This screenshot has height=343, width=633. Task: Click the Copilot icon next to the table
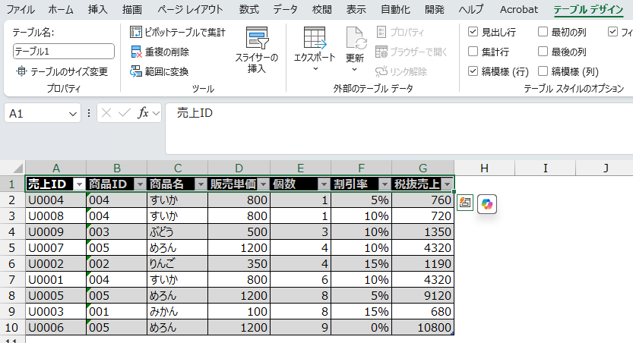[487, 204]
